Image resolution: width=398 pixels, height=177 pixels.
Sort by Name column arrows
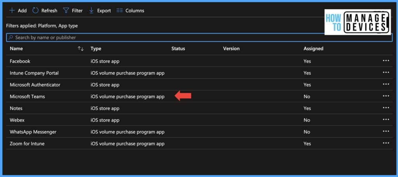pos(81,48)
